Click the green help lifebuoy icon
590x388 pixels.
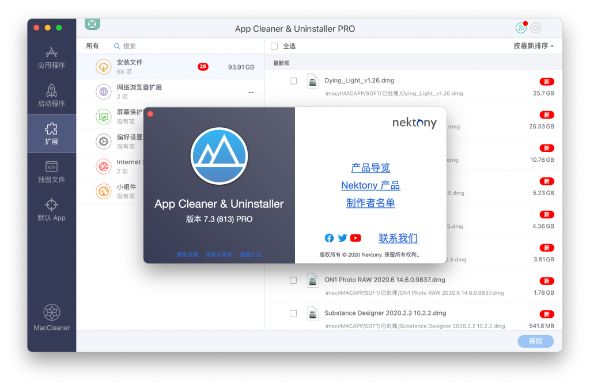click(92, 24)
